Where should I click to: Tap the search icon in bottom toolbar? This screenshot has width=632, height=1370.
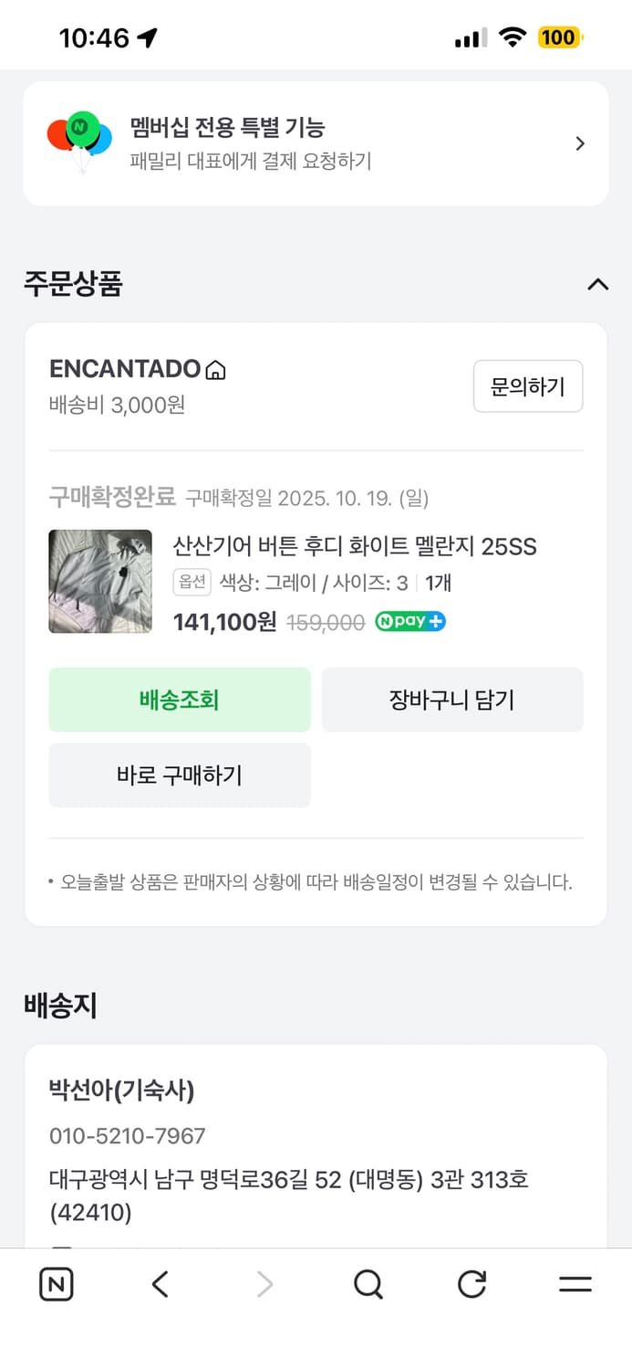(368, 1283)
